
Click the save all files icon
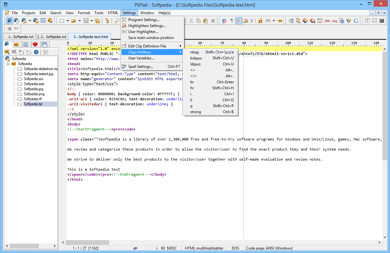97,21
